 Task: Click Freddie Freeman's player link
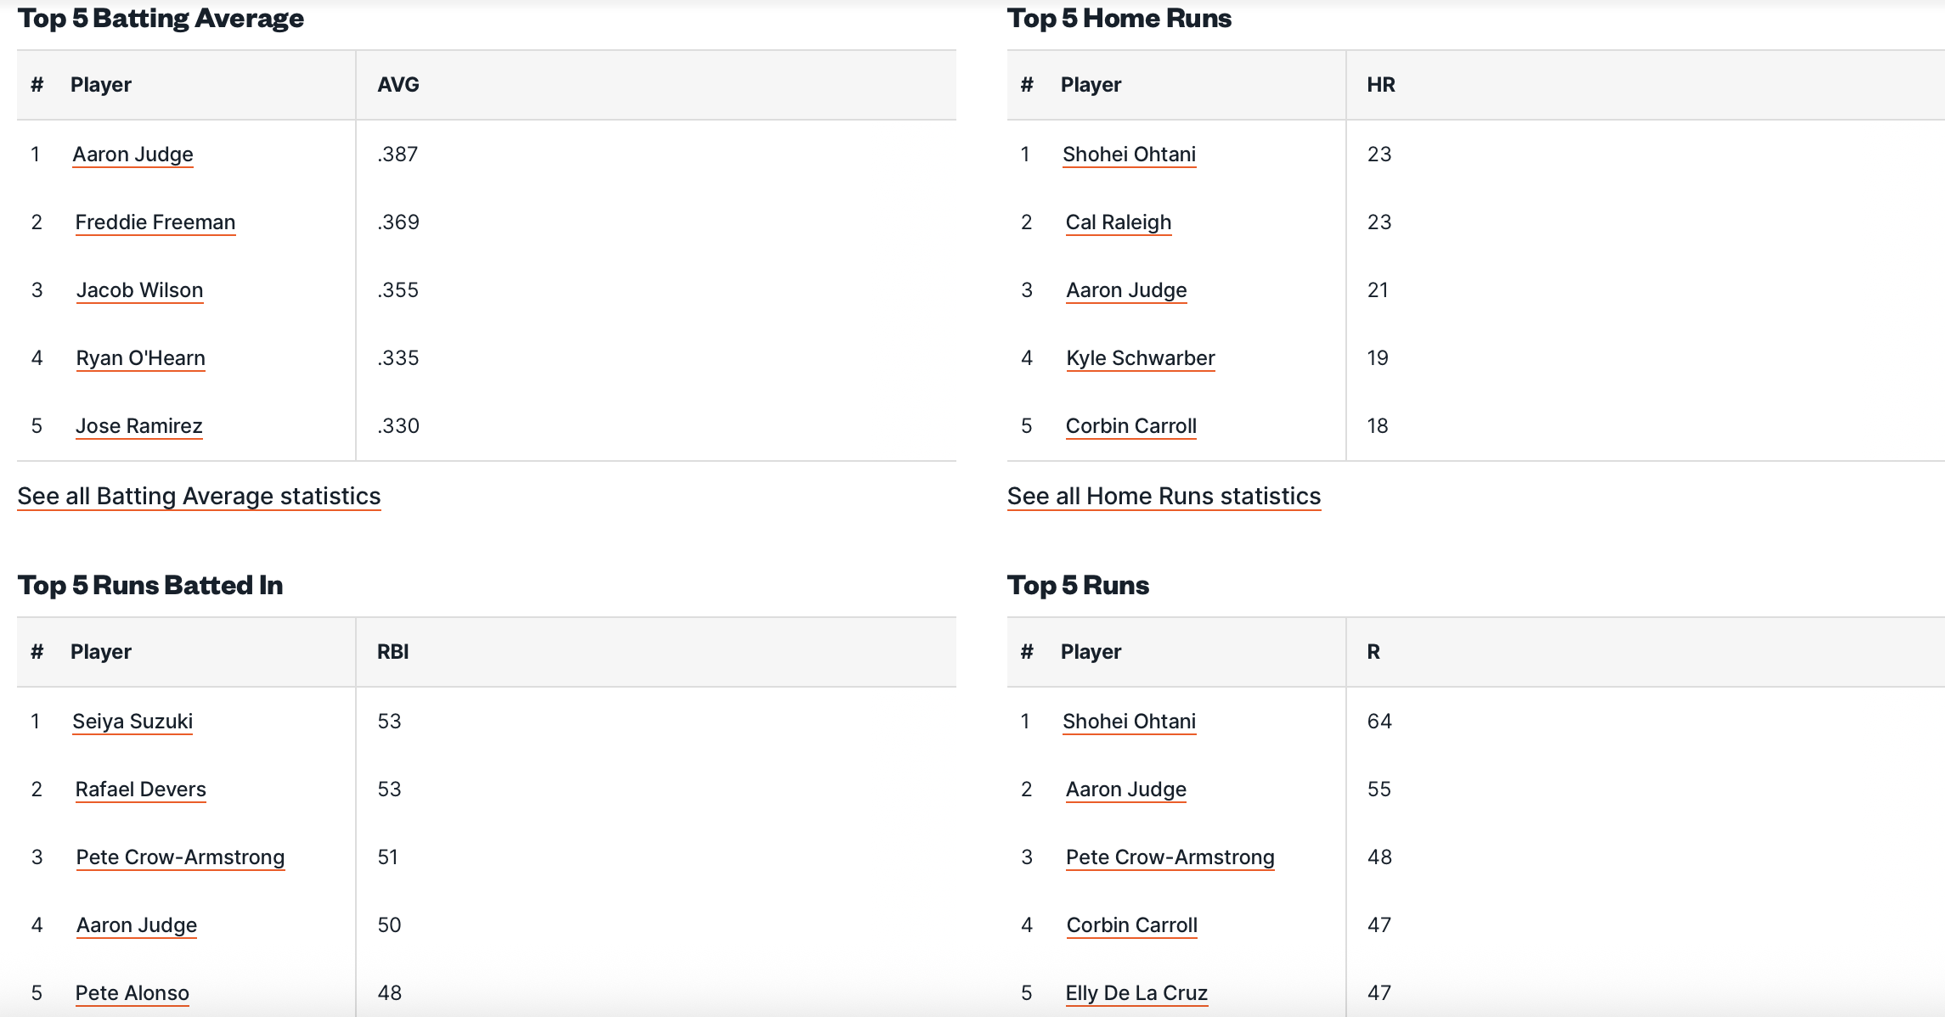(155, 222)
